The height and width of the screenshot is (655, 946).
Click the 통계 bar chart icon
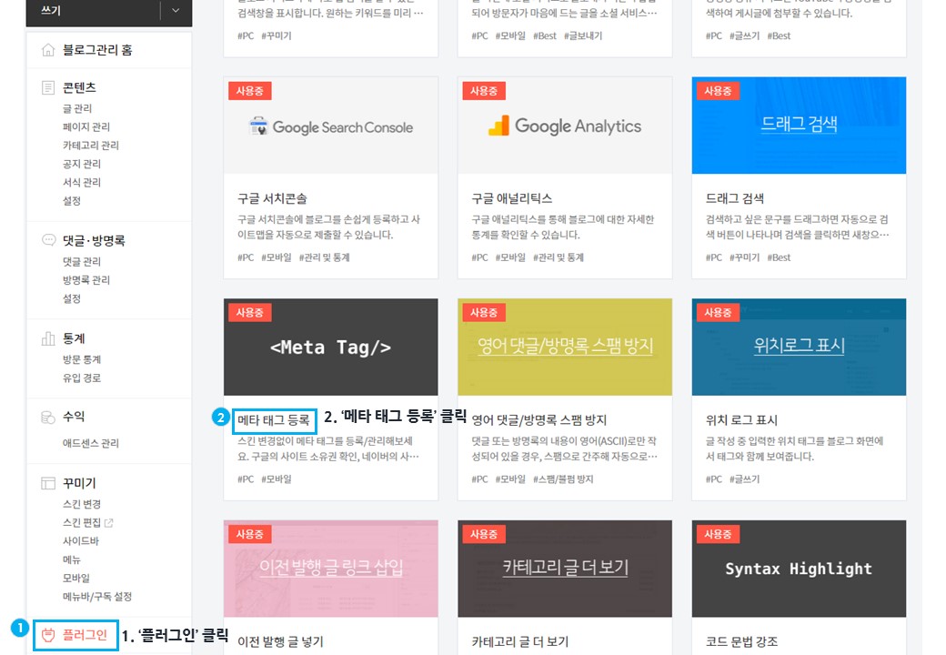(48, 338)
